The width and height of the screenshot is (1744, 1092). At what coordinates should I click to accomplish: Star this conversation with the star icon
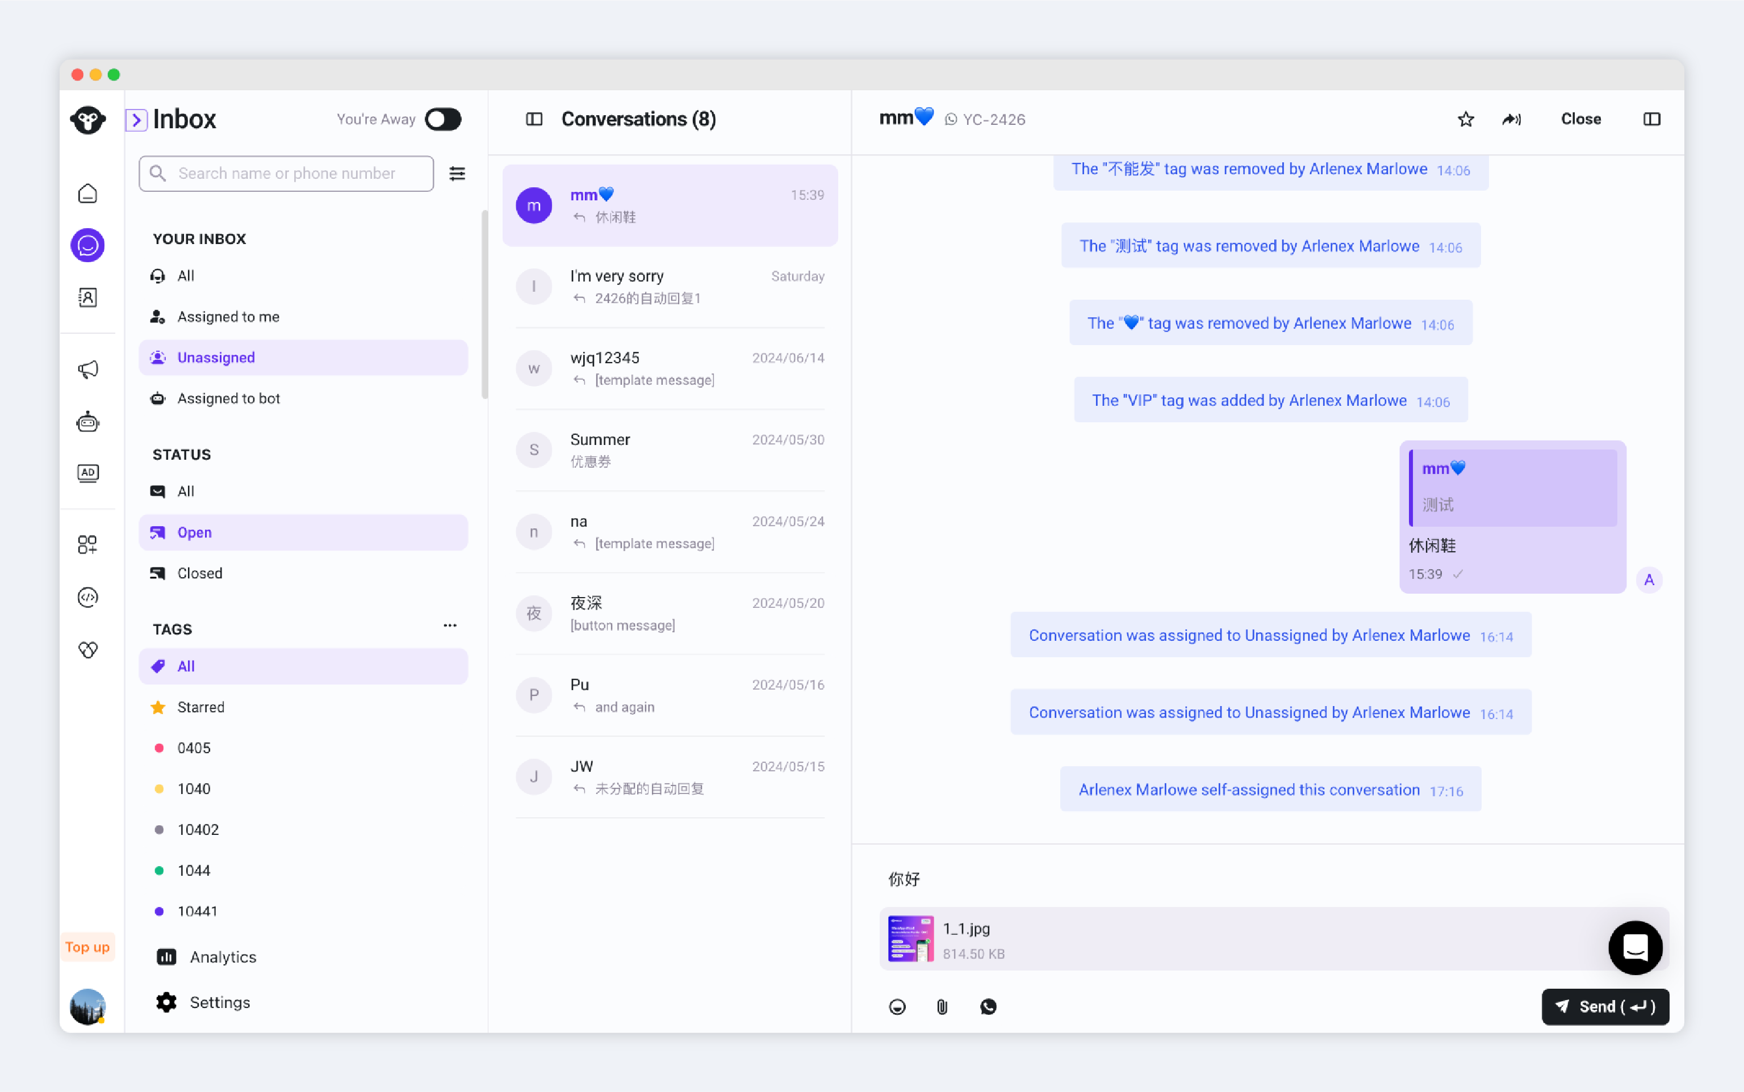1465,119
